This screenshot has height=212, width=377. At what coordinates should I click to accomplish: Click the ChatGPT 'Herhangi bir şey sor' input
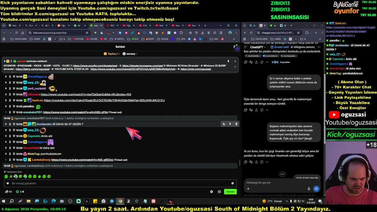coord(282,183)
